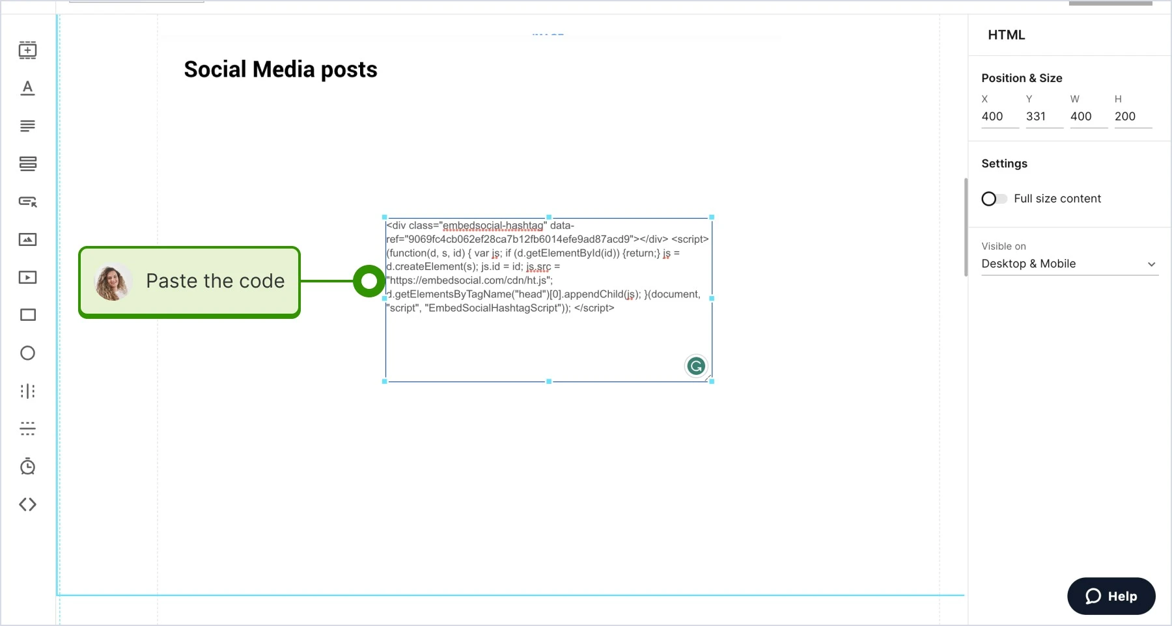
Task: Select the HTML code embed tool
Action: point(27,504)
